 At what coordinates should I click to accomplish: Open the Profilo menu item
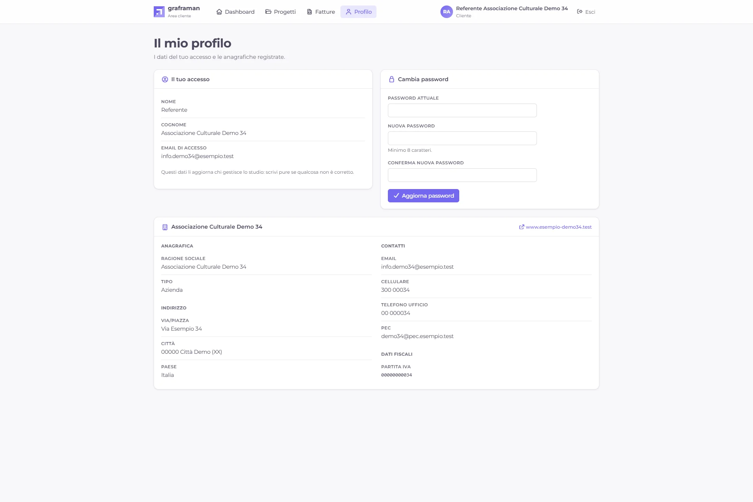pos(358,12)
